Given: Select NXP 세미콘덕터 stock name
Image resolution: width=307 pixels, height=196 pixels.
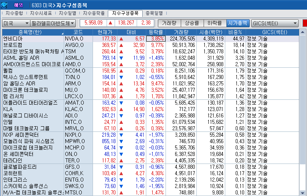Looking at the screenshot, I should pos(21,135).
